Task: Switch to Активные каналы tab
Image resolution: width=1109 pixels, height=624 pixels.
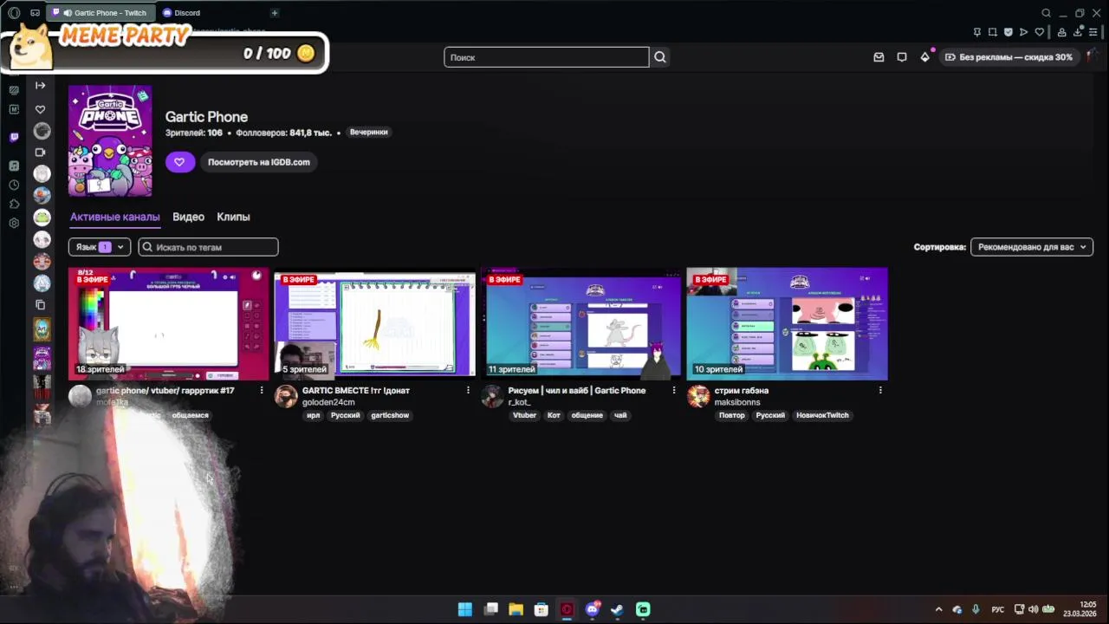Action: point(115,217)
